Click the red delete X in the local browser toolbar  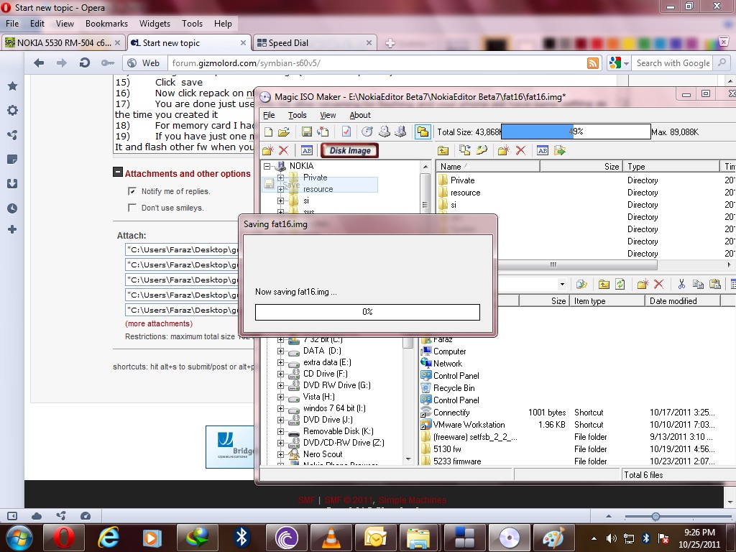coord(658,284)
